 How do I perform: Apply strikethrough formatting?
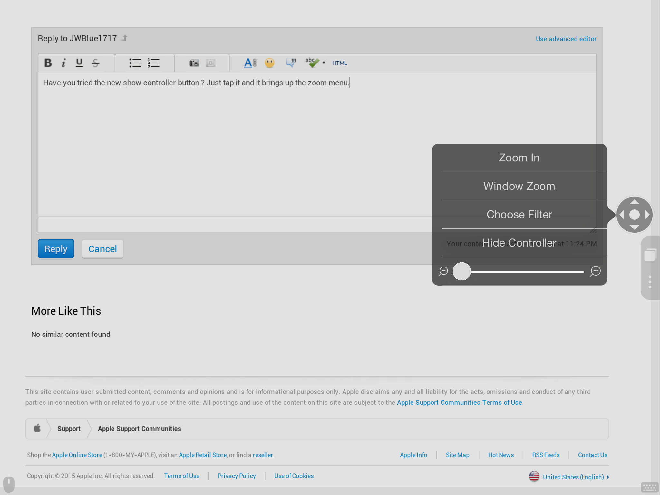[96, 63]
